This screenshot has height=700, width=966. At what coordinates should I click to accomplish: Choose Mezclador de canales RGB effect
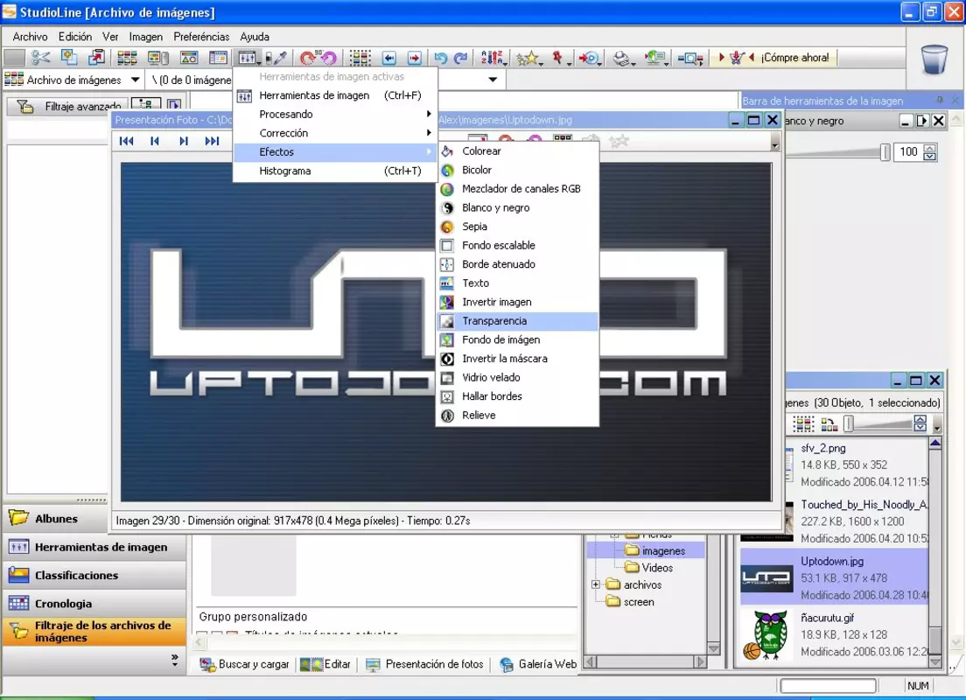pyautogui.click(x=517, y=188)
